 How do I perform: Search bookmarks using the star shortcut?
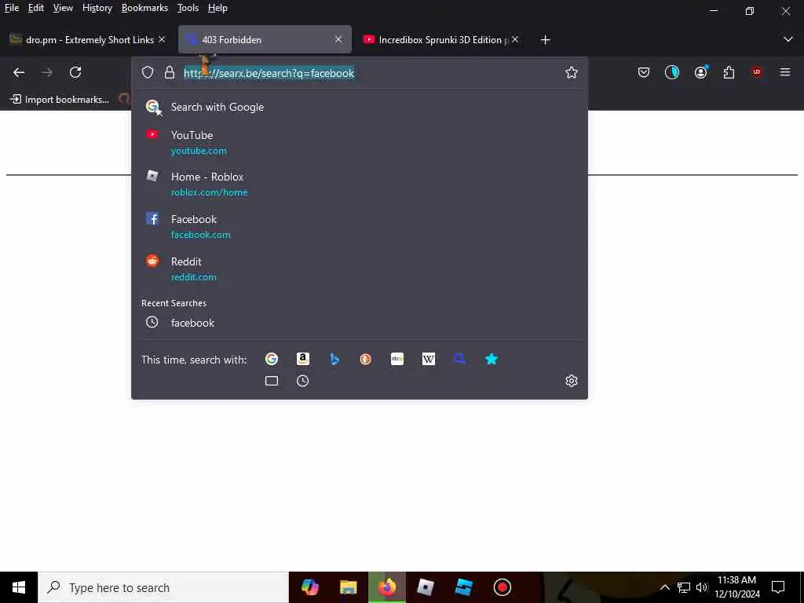[492, 359]
